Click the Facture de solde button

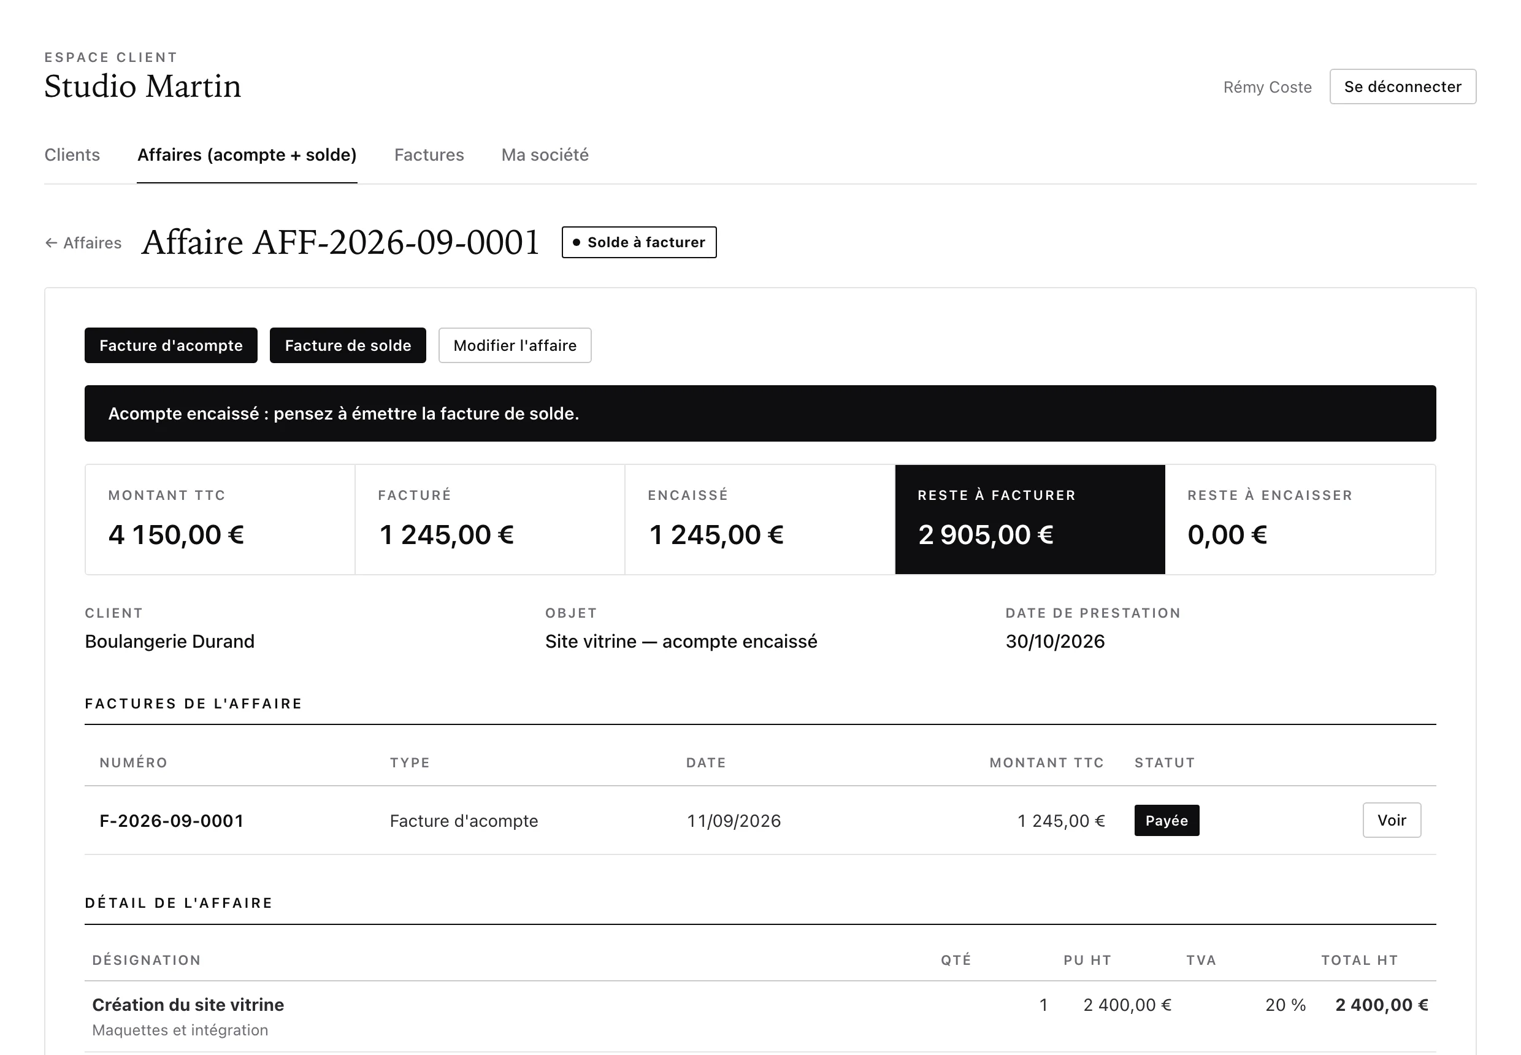click(x=348, y=345)
